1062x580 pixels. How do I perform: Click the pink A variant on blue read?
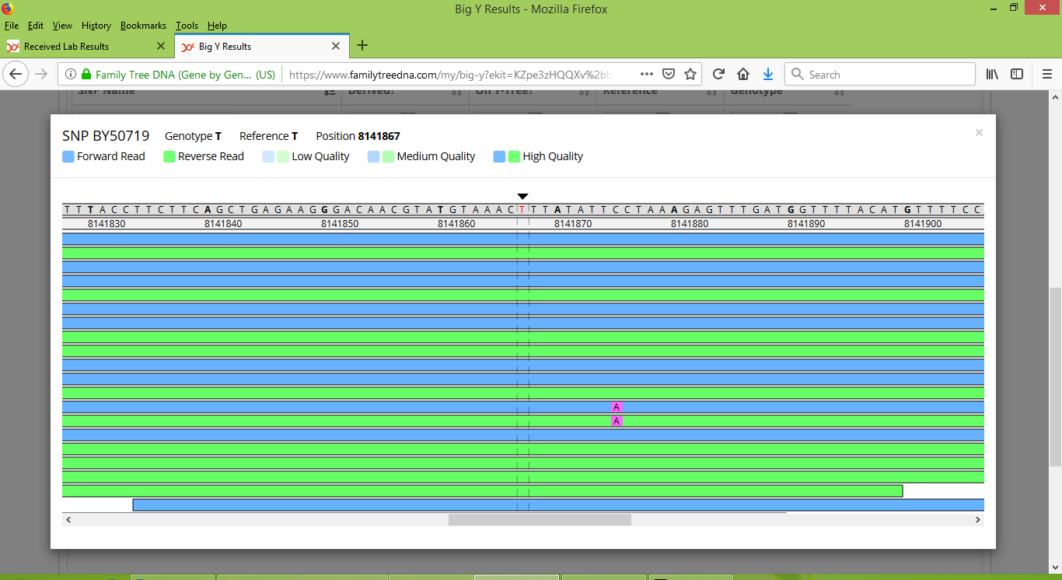[617, 407]
